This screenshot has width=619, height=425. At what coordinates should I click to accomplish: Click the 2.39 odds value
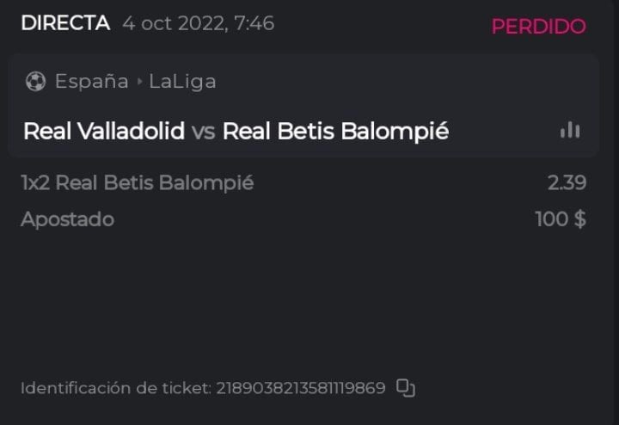567,182
